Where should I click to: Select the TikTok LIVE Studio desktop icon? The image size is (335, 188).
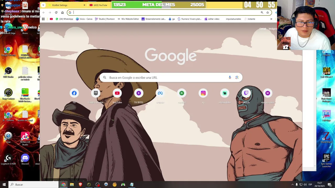(25, 139)
